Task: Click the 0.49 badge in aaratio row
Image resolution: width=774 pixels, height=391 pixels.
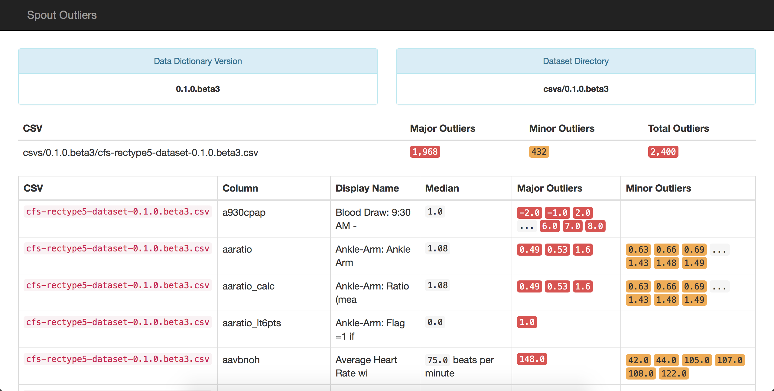Action: point(529,250)
